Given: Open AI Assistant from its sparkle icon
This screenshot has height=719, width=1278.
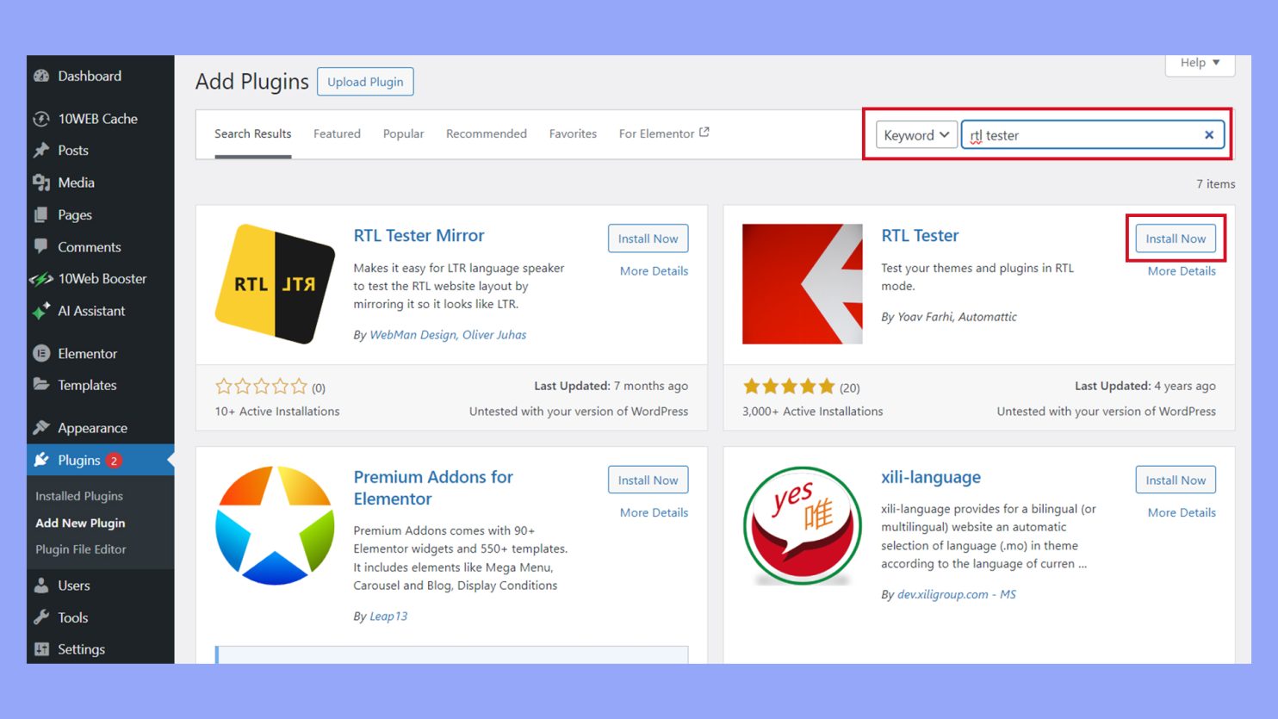Looking at the screenshot, I should [41, 311].
